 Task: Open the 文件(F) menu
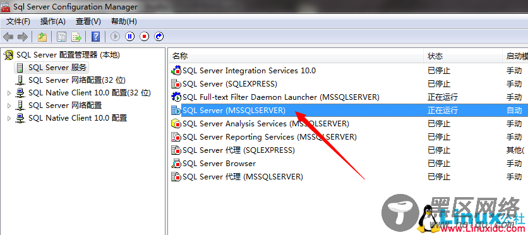point(18,21)
